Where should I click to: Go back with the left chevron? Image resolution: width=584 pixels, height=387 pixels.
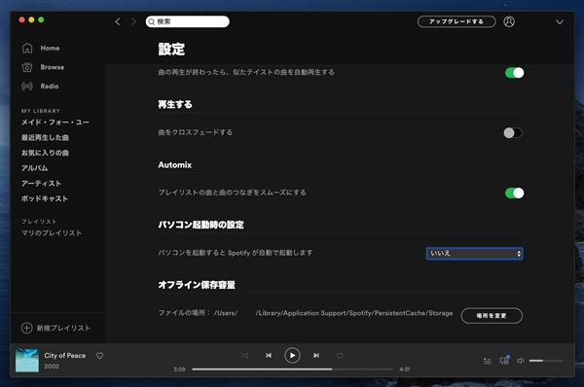click(118, 21)
